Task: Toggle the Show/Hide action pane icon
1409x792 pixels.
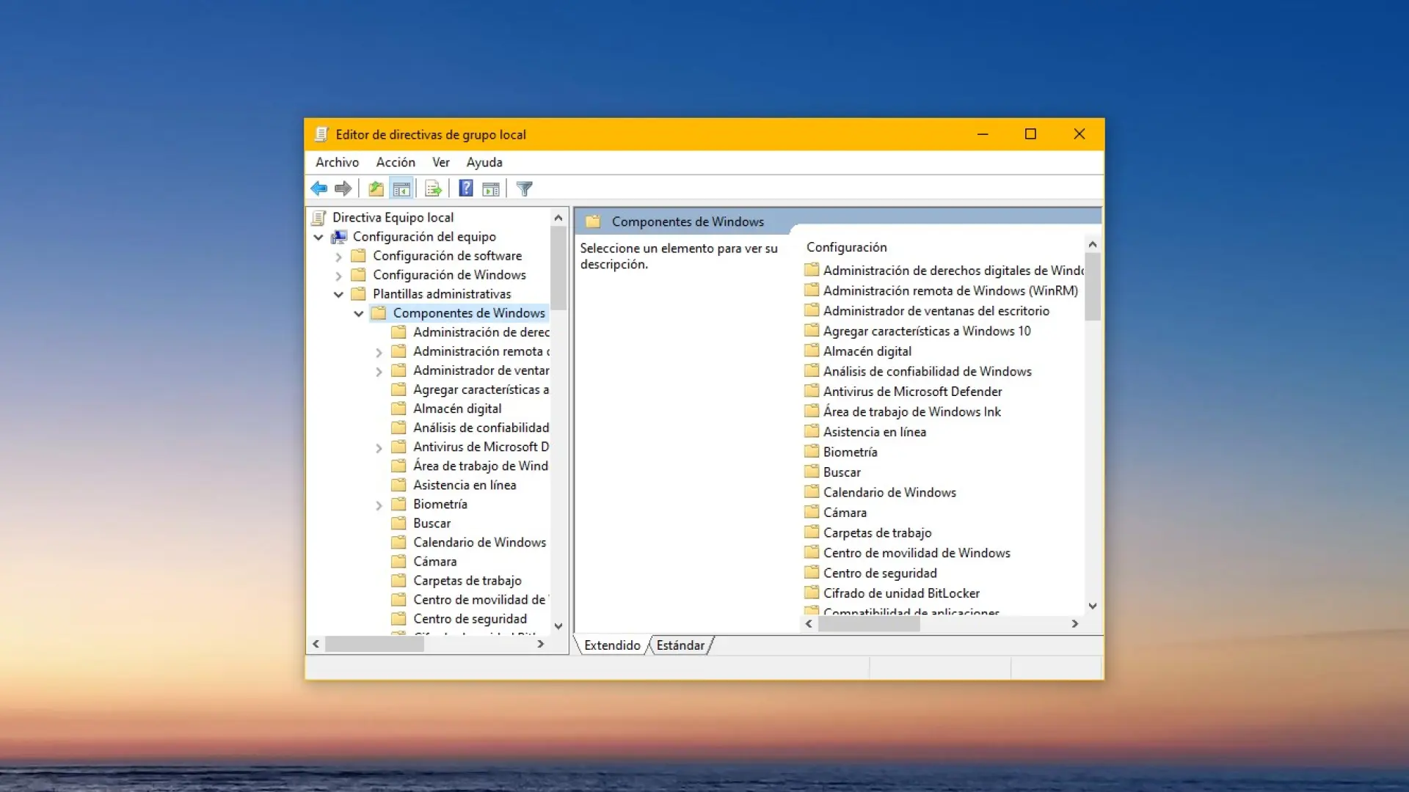Action: point(491,188)
